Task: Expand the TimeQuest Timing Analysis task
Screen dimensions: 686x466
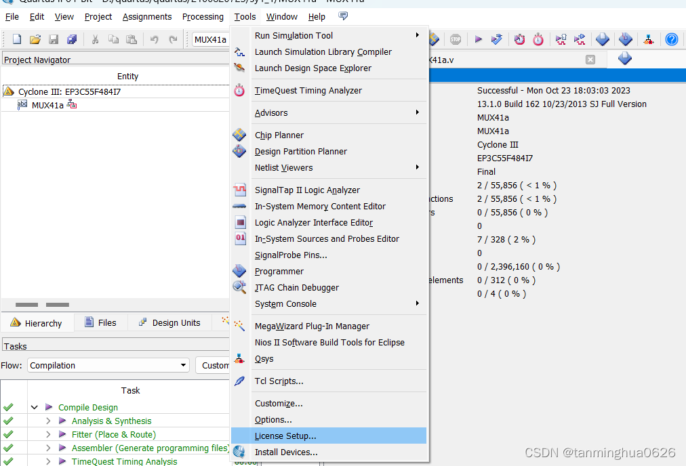Action: 48,461
